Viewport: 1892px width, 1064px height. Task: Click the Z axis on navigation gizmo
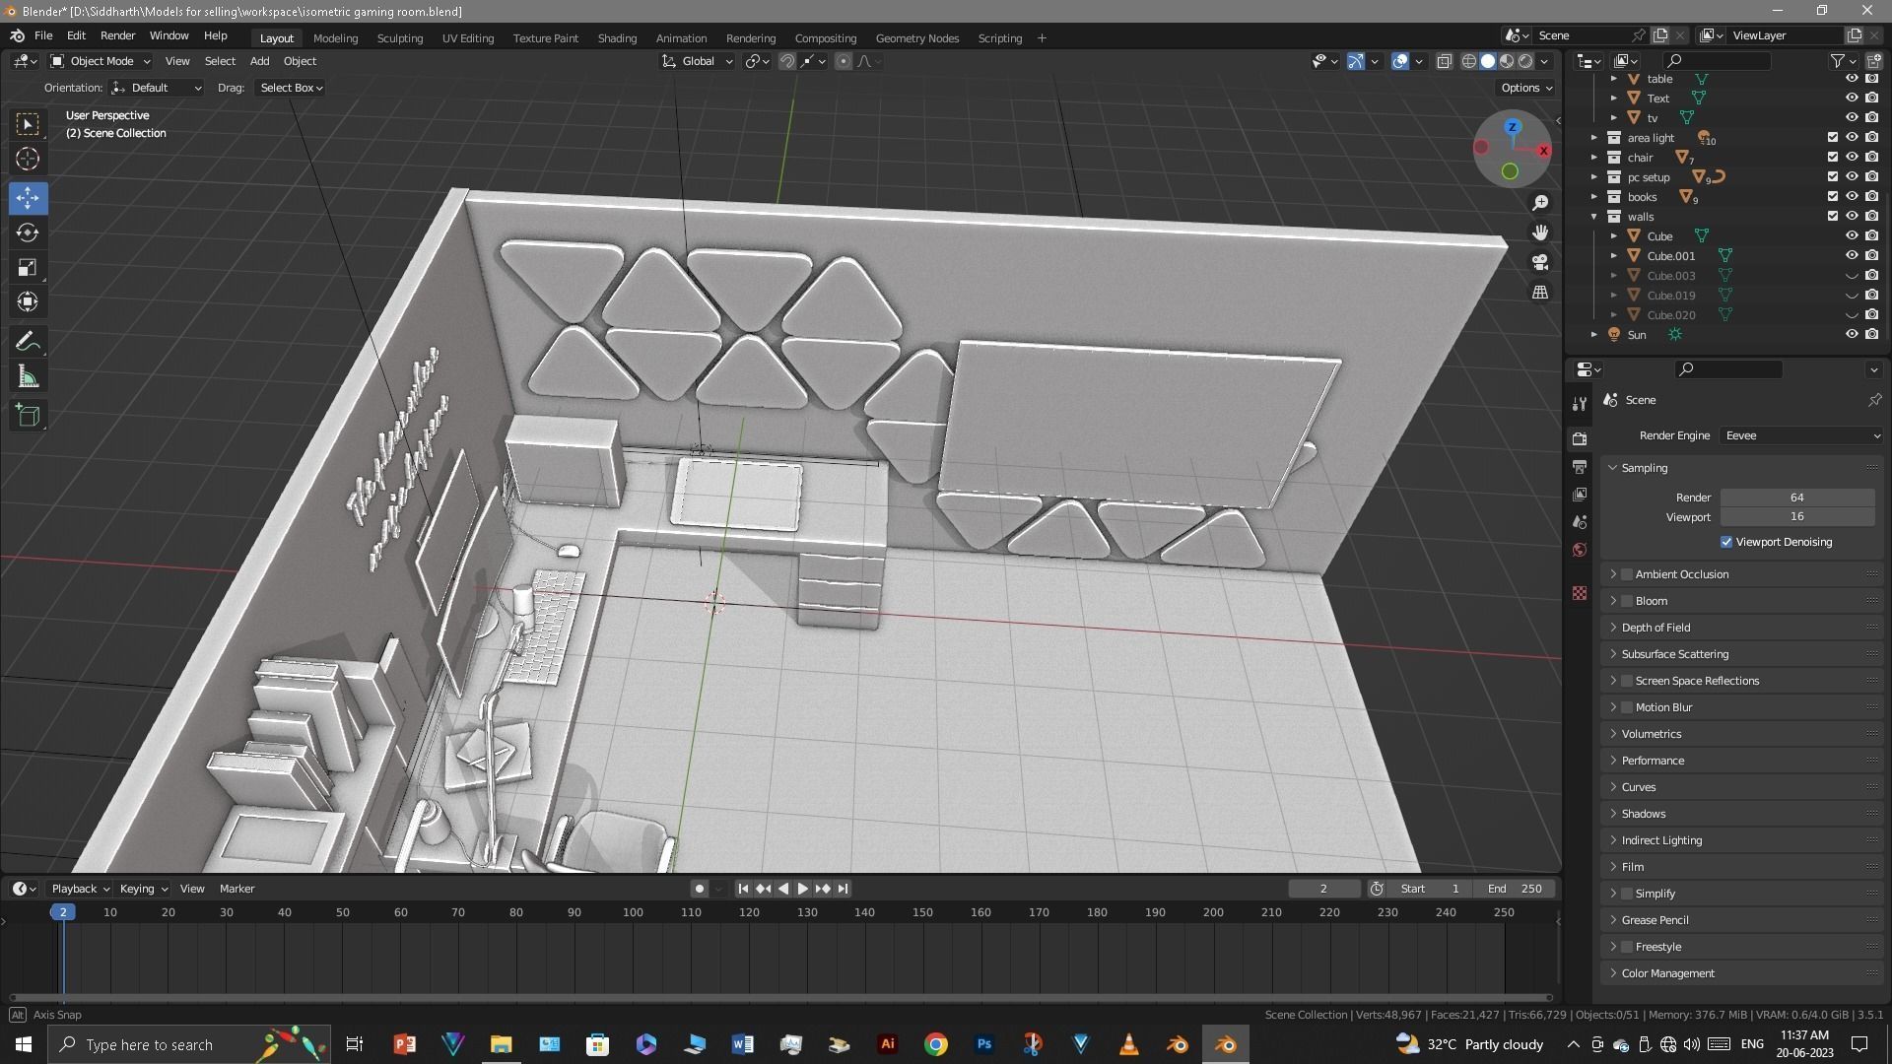[1513, 127]
